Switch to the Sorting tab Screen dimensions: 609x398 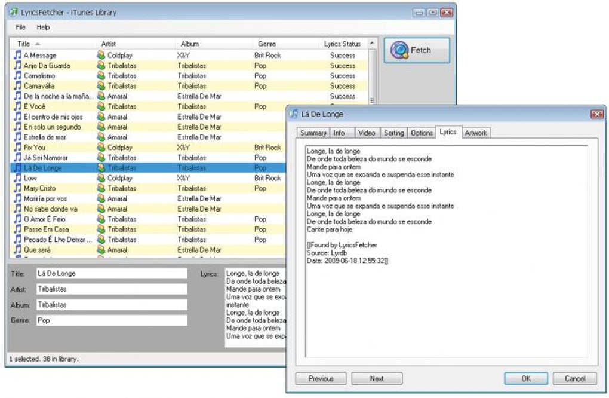[394, 133]
